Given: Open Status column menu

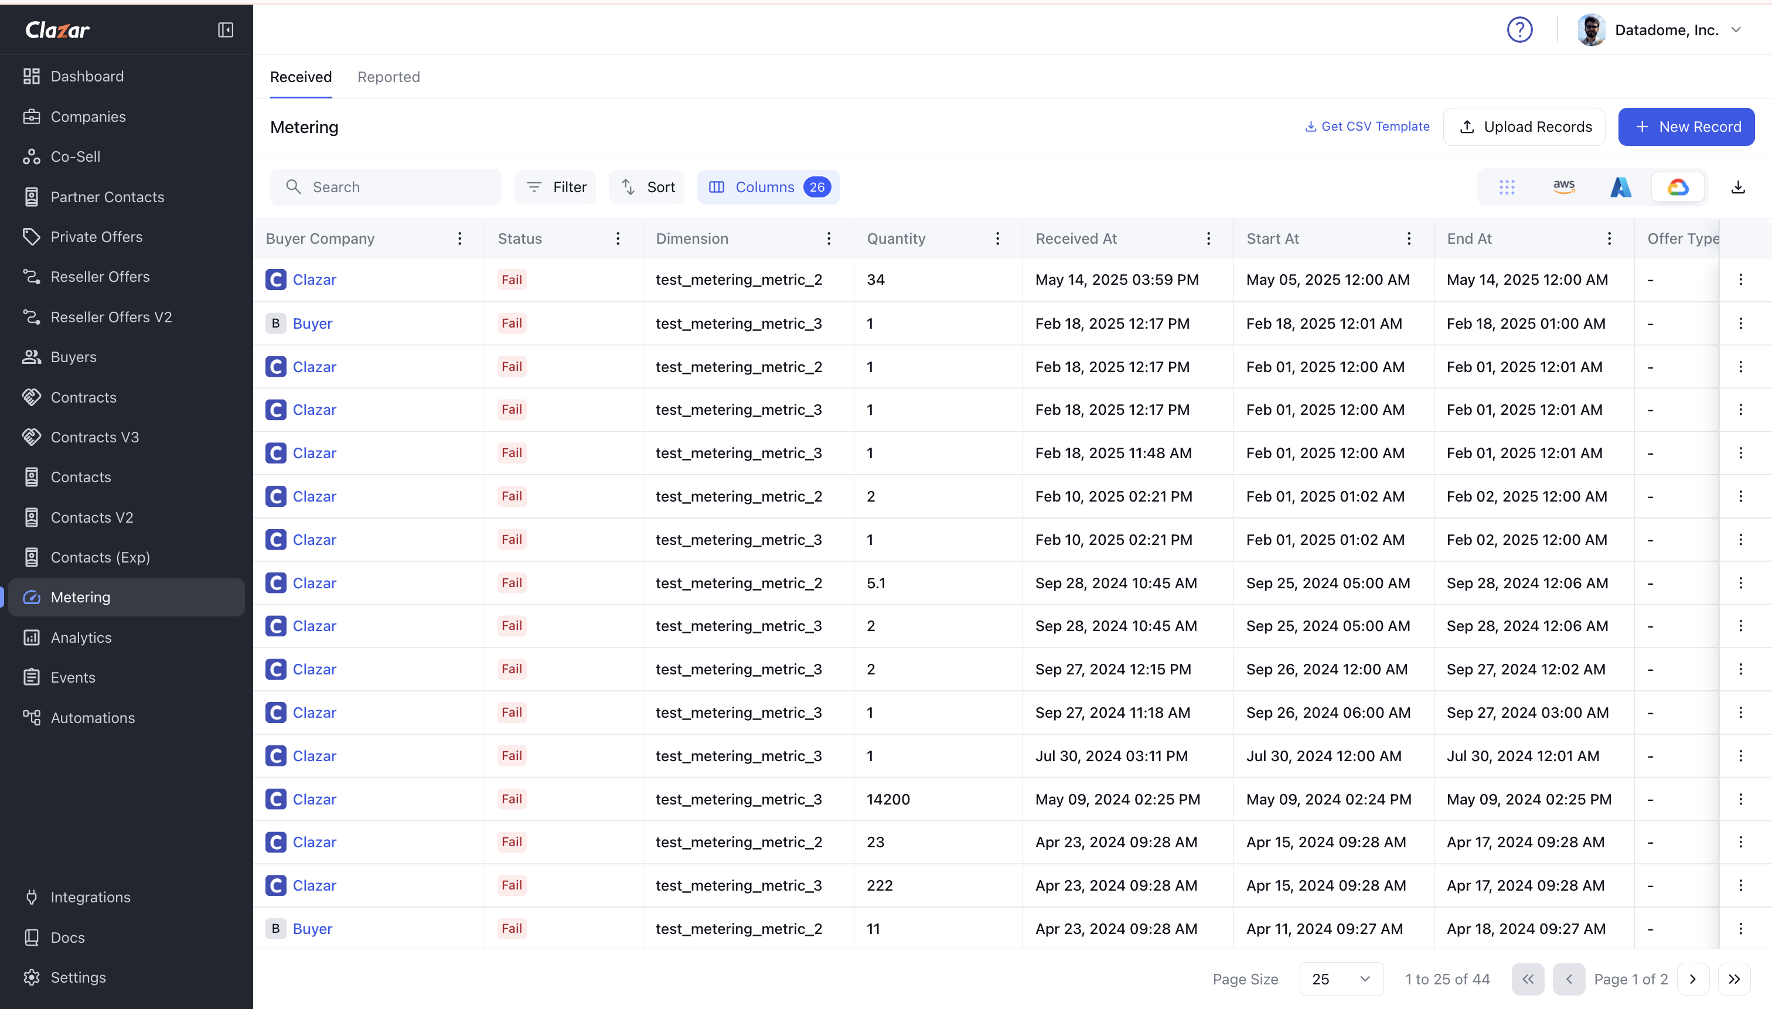Looking at the screenshot, I should 618,238.
